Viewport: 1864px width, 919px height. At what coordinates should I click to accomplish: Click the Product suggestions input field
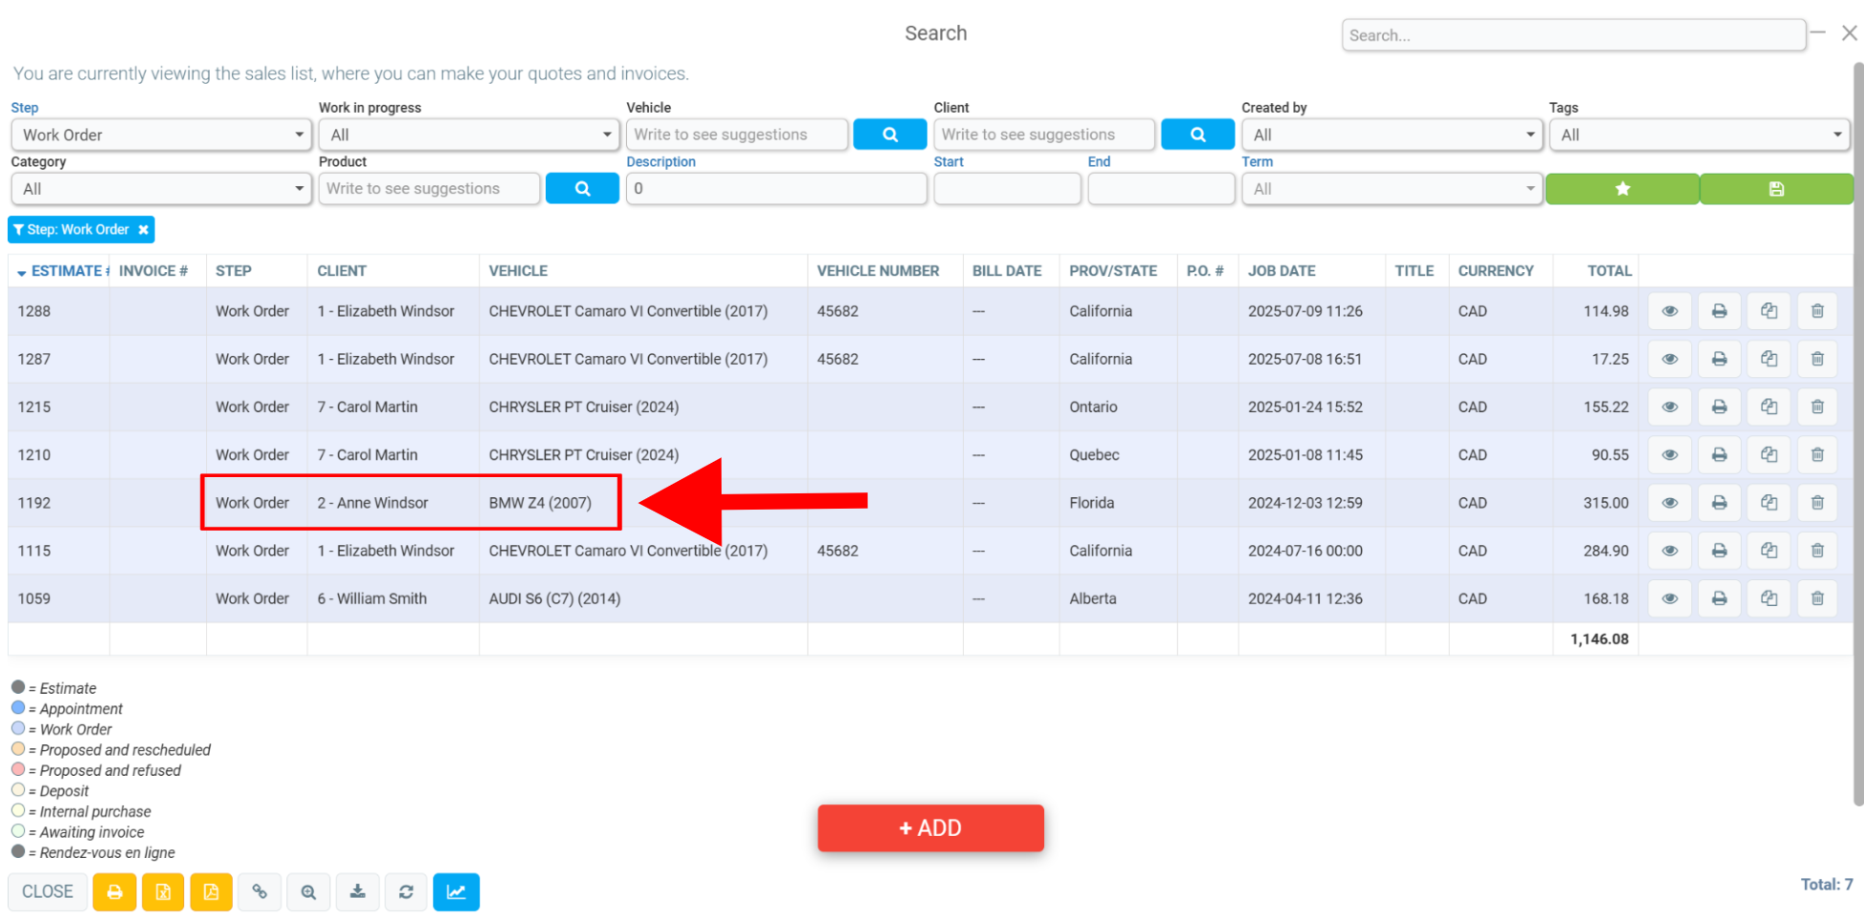[x=429, y=189]
